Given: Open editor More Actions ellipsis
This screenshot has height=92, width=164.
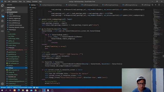Looking at the screenshot, I should (x=162, y=5).
